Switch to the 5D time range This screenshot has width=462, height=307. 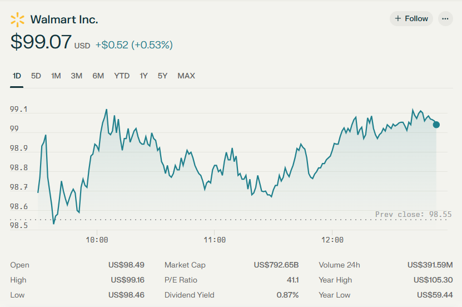[36, 76]
